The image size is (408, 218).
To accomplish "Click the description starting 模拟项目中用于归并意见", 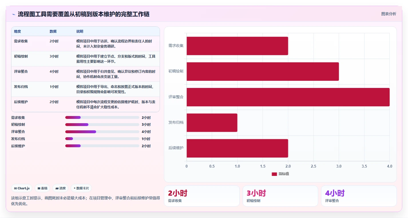I will pyautogui.click(x=116, y=74).
